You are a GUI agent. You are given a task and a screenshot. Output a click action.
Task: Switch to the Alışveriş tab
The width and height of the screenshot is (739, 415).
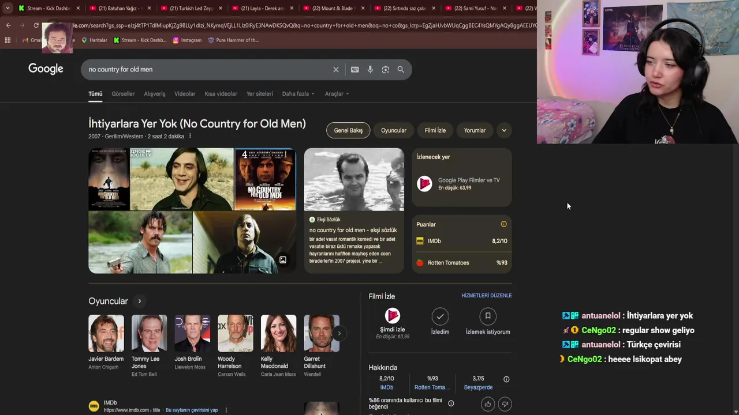point(155,94)
